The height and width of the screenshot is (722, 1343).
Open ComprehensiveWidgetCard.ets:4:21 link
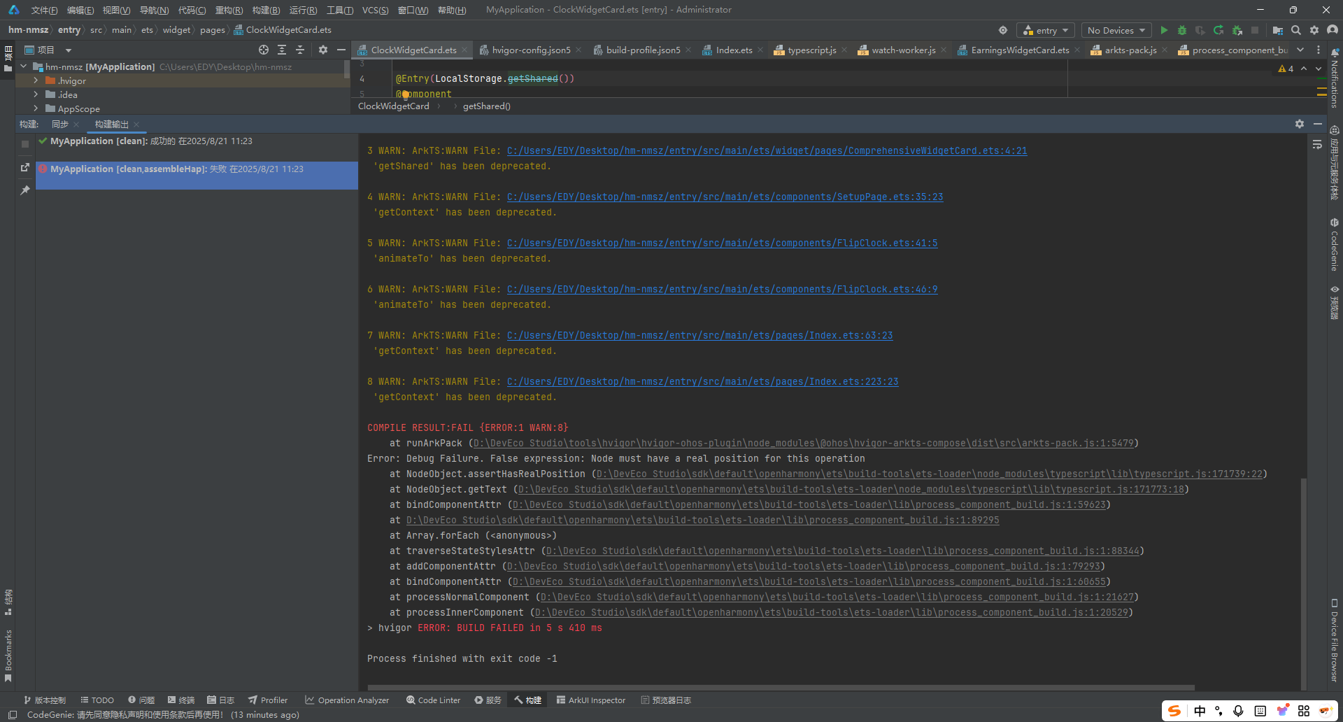point(767,150)
